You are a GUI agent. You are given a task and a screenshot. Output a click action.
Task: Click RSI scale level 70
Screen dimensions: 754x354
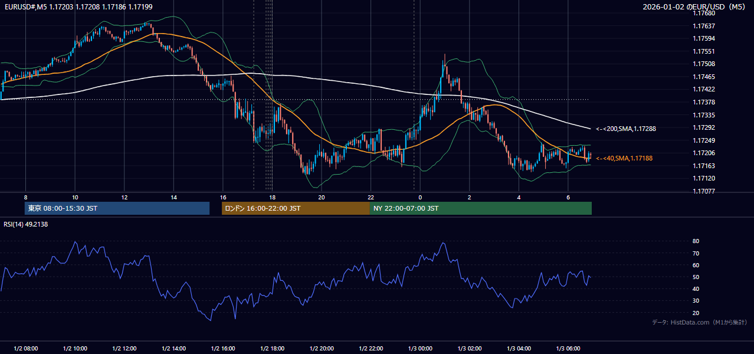(696, 253)
